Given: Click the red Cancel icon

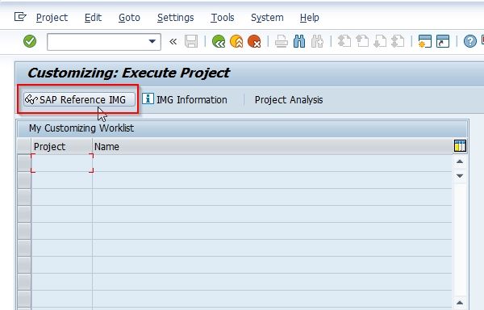Looking at the screenshot, I should point(254,41).
